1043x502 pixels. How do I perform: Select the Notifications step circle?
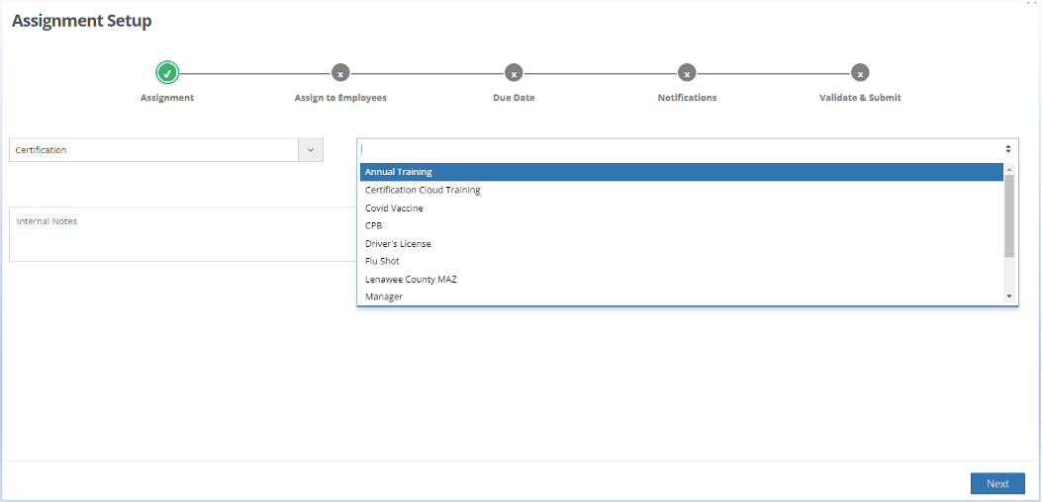pos(687,73)
